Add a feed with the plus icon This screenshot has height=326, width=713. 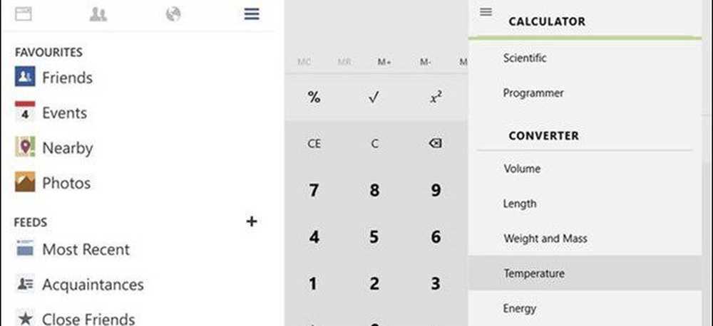click(252, 221)
